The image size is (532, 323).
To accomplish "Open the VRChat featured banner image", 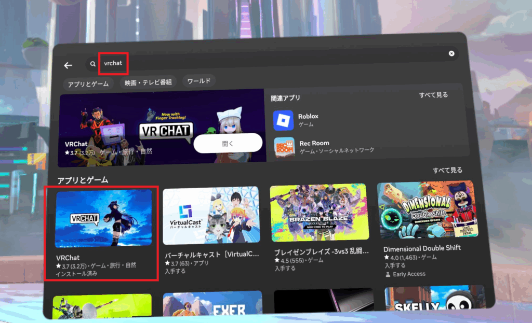I will click(x=162, y=128).
